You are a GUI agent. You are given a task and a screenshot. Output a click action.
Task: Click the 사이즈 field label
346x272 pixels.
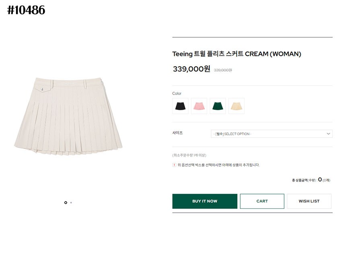[x=177, y=133]
